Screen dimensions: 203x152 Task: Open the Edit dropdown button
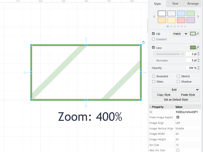point(176,90)
